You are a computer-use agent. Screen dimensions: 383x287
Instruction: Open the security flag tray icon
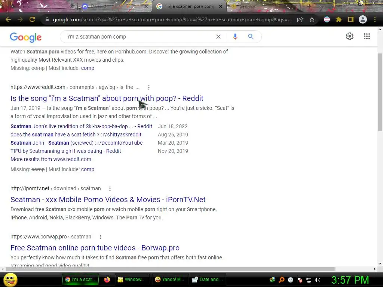300,280
